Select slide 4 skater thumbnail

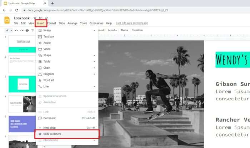22,104
